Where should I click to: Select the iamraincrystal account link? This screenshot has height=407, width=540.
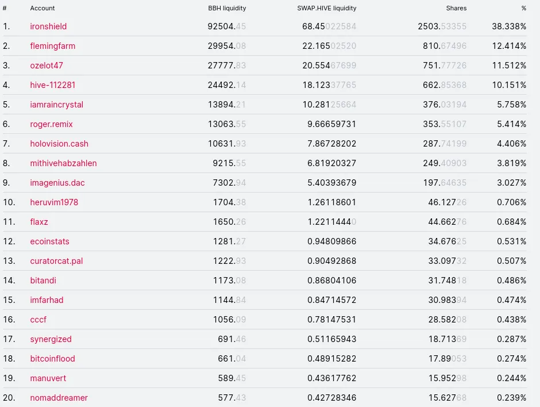coord(56,105)
